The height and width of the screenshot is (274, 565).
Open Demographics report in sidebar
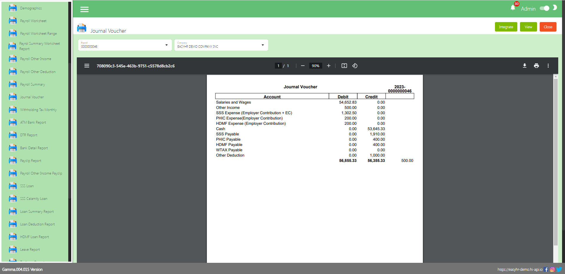(31, 8)
